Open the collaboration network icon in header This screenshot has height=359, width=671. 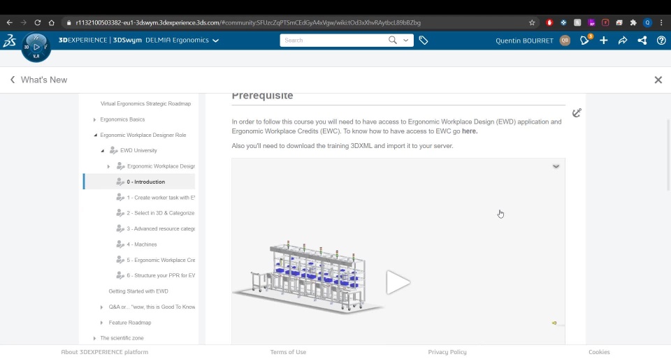click(642, 41)
